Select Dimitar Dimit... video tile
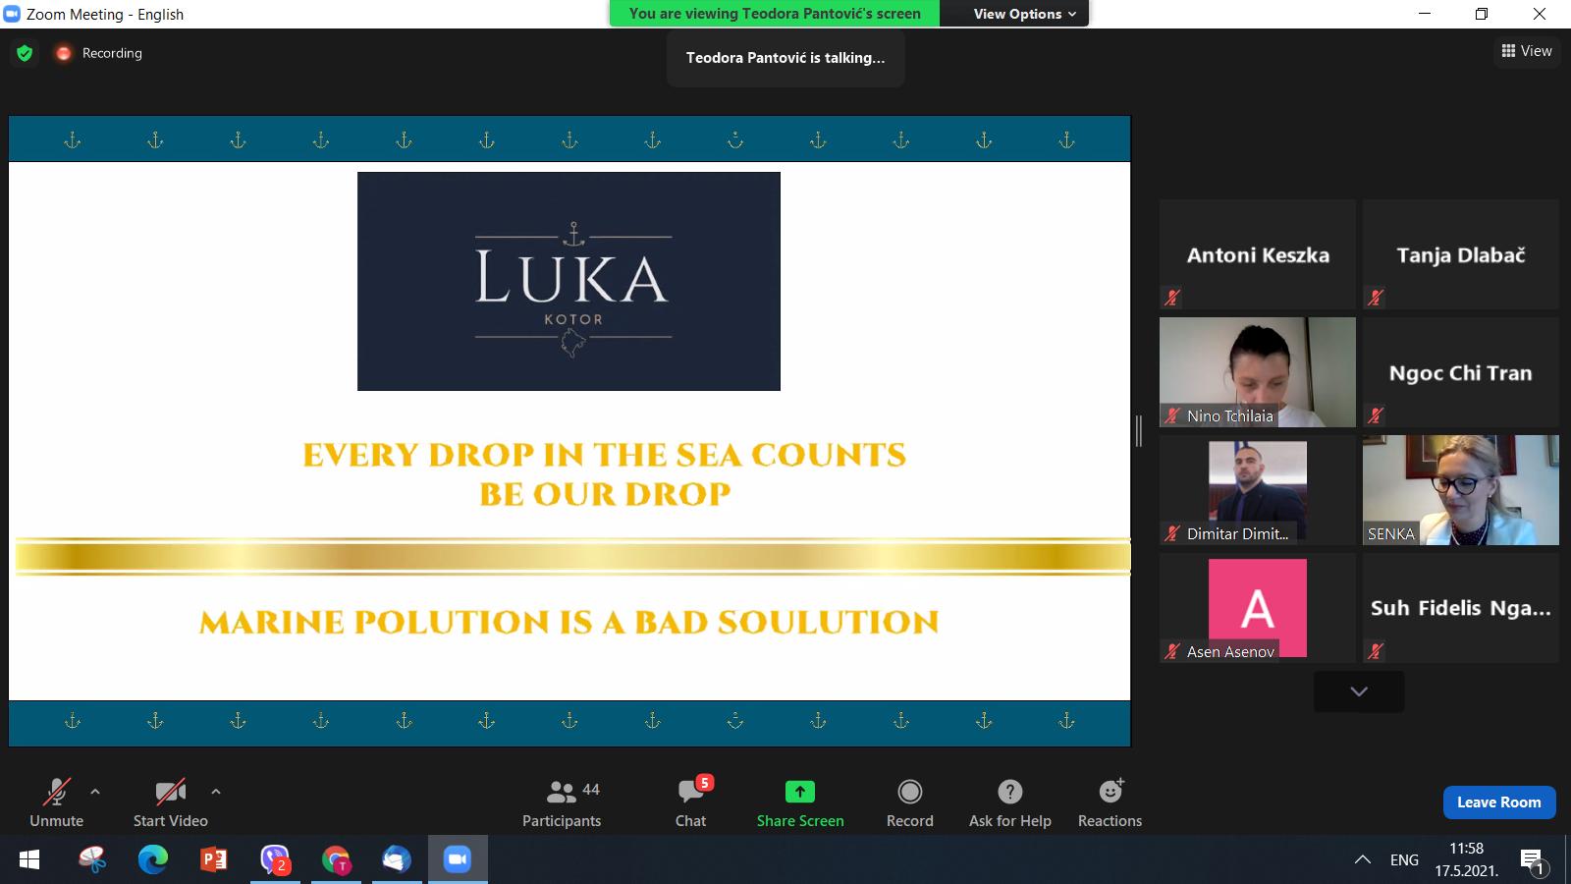This screenshot has width=1571, height=884. click(1258, 490)
